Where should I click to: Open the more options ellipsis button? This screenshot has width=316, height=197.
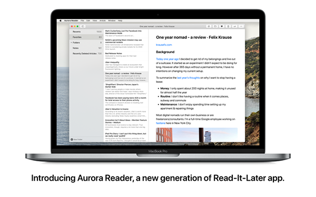pyautogui.click(x=241, y=26)
